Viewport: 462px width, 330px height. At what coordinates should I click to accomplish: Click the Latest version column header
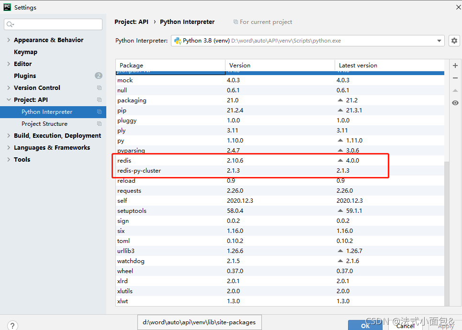tap(390, 66)
